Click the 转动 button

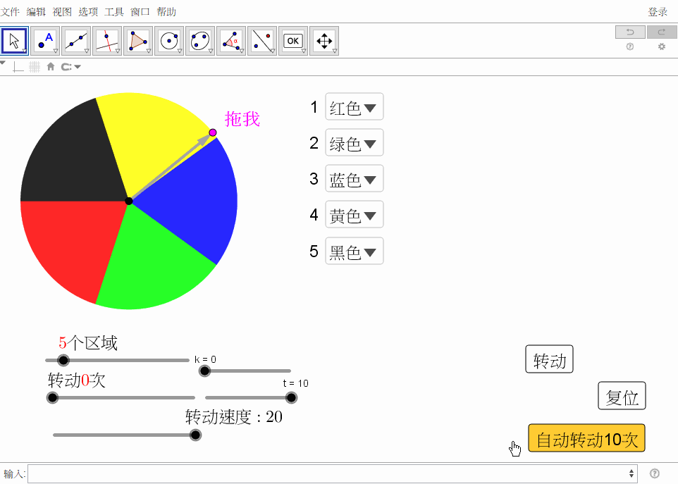coord(549,359)
